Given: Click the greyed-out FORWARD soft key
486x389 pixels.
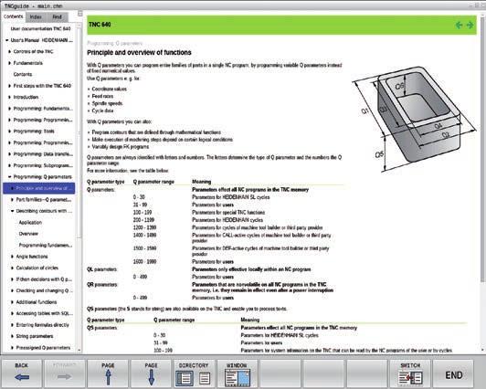Looking at the screenshot, I should [x=65, y=373].
